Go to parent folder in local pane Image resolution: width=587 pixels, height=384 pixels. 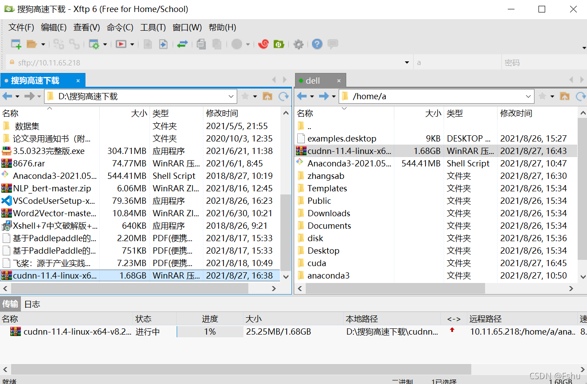267,96
